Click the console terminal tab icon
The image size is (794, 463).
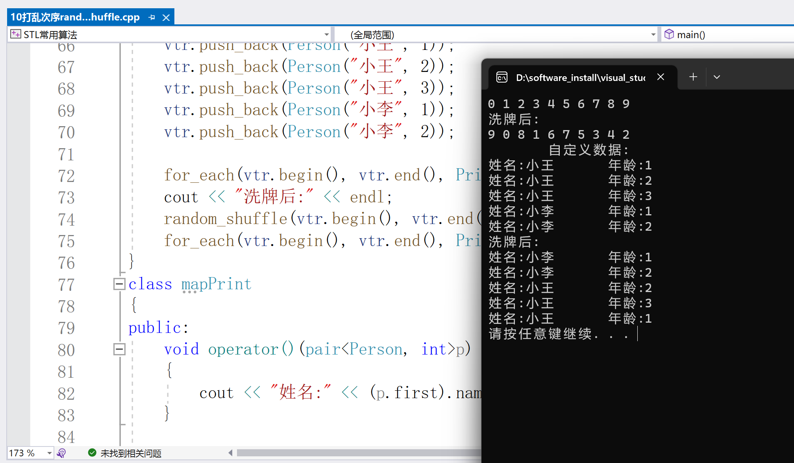[502, 77]
